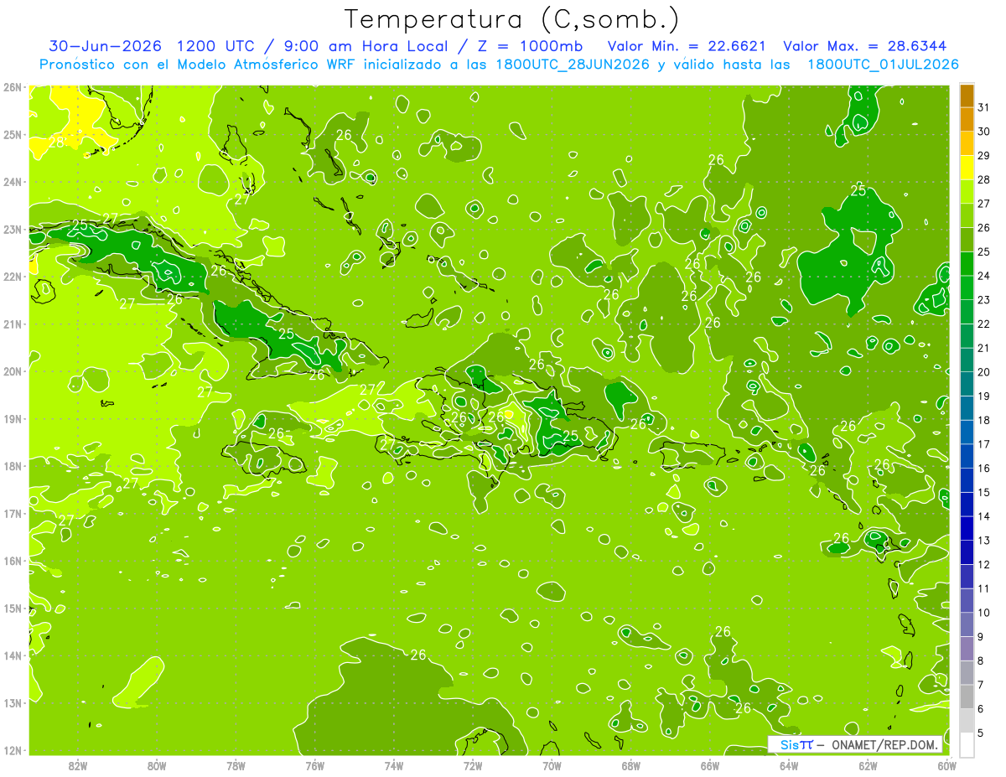Click the legend scale value 12

pyautogui.click(x=984, y=564)
